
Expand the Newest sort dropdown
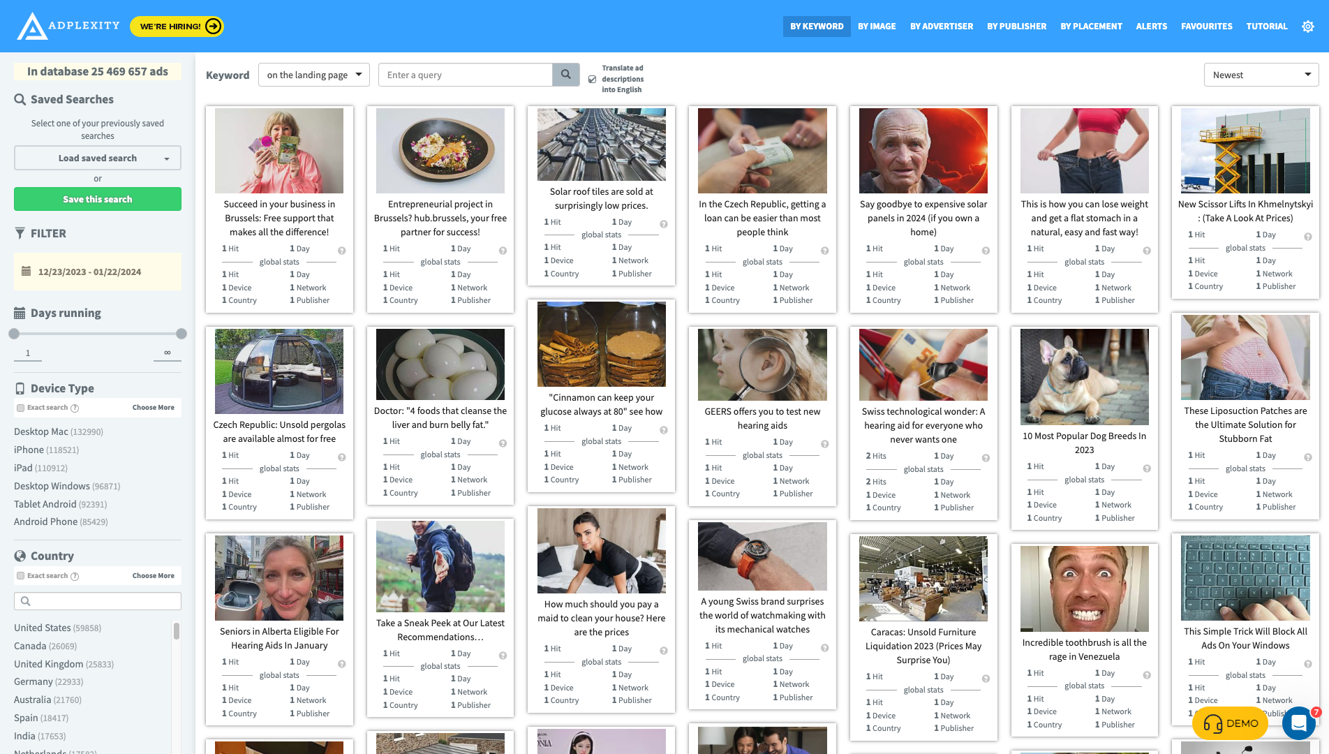point(1261,75)
